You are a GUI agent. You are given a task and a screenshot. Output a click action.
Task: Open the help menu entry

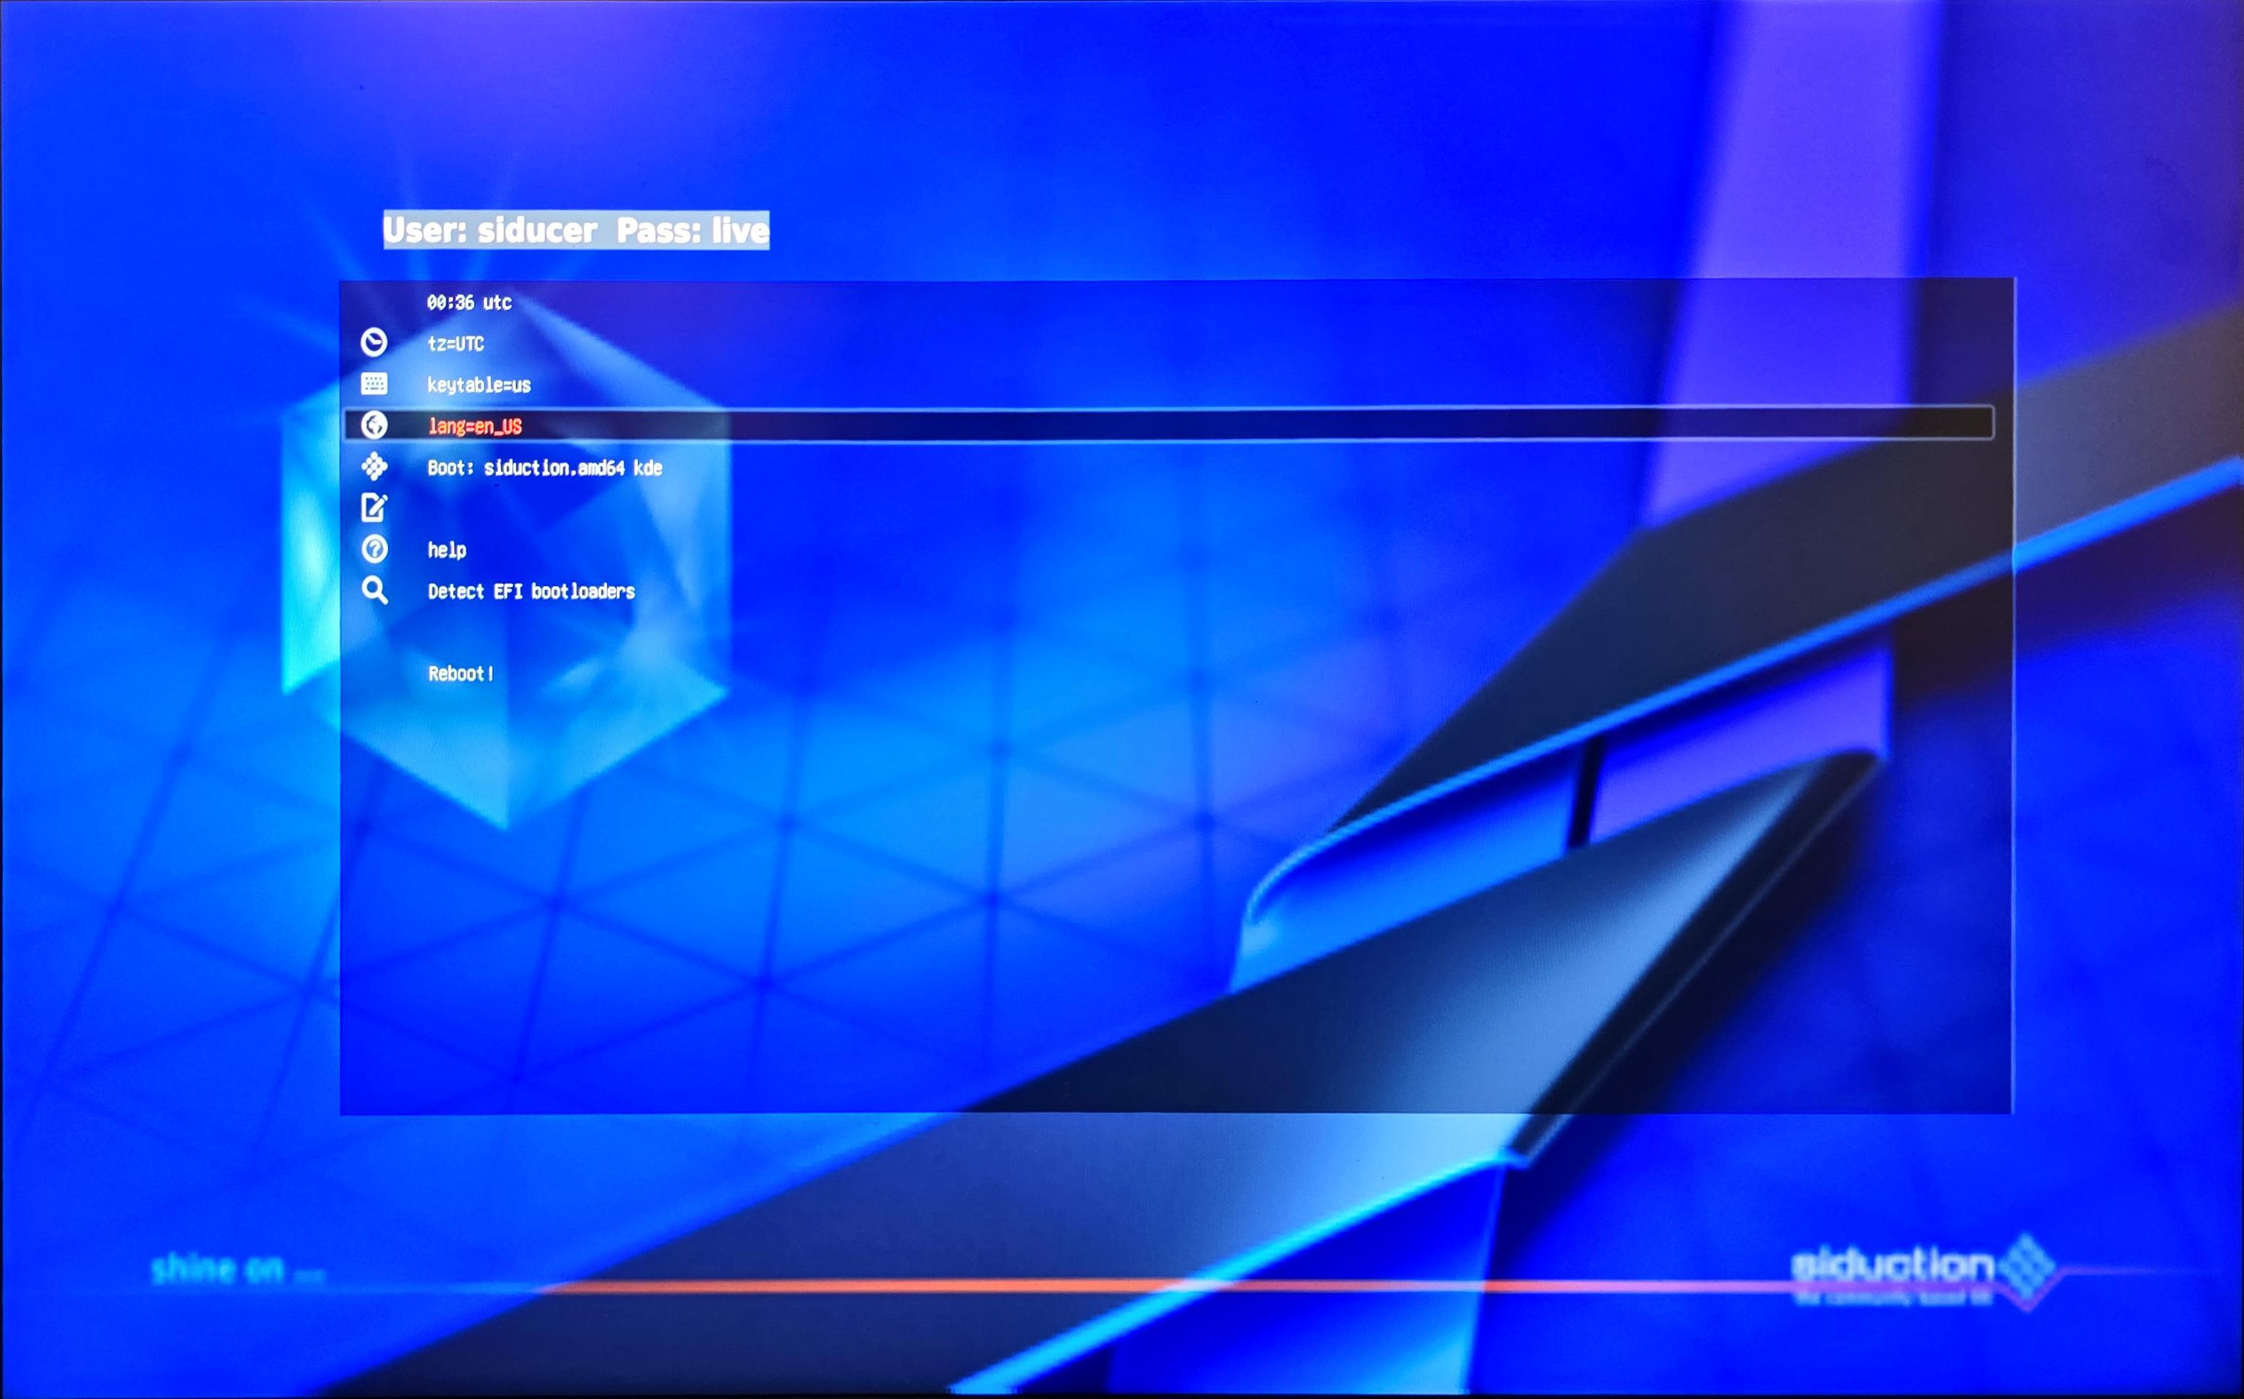(446, 550)
